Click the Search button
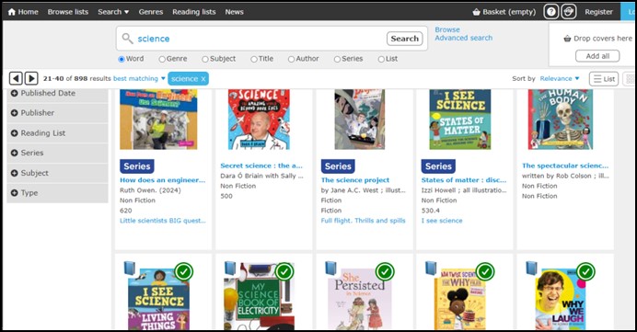 [405, 39]
